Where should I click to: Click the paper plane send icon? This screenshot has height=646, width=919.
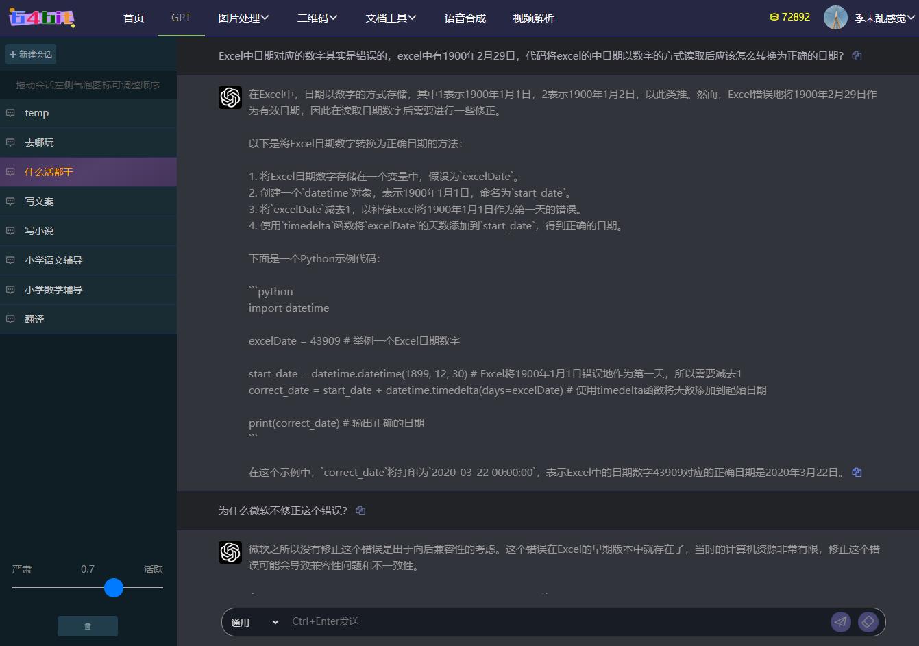(x=841, y=621)
